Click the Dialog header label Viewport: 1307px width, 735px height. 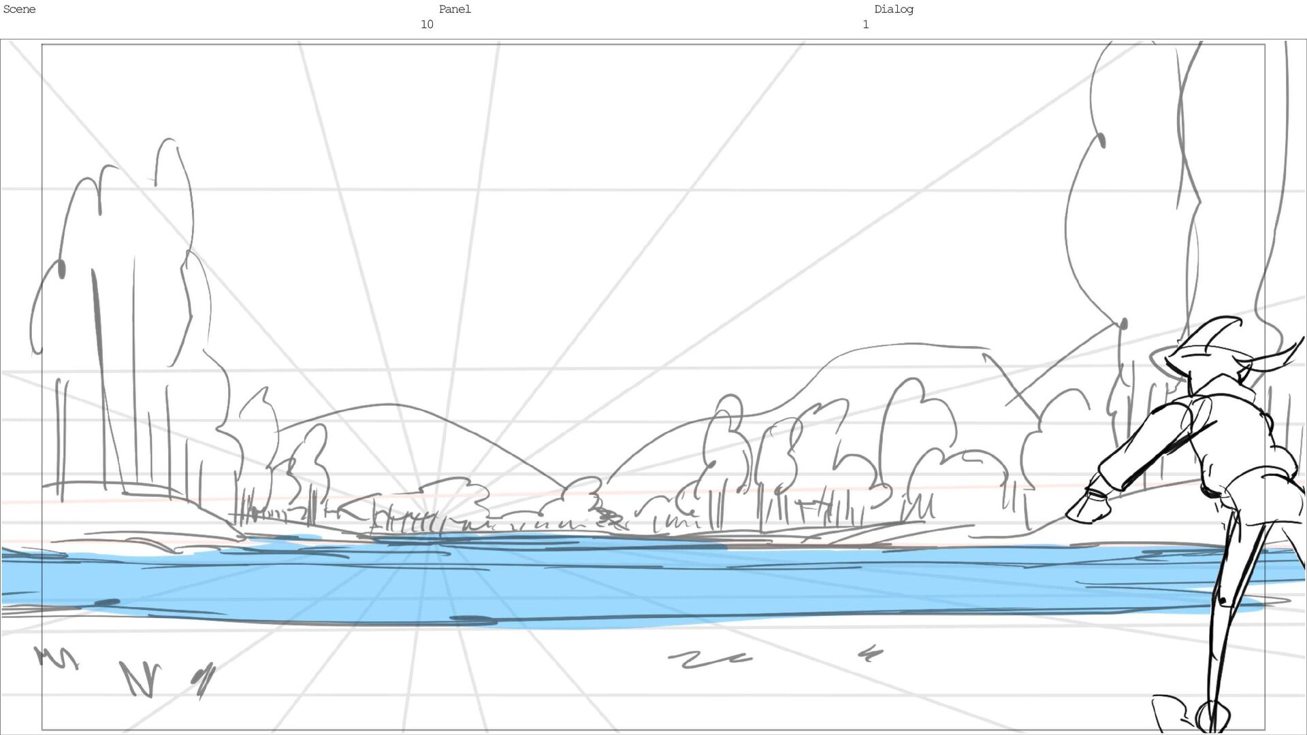(x=893, y=10)
